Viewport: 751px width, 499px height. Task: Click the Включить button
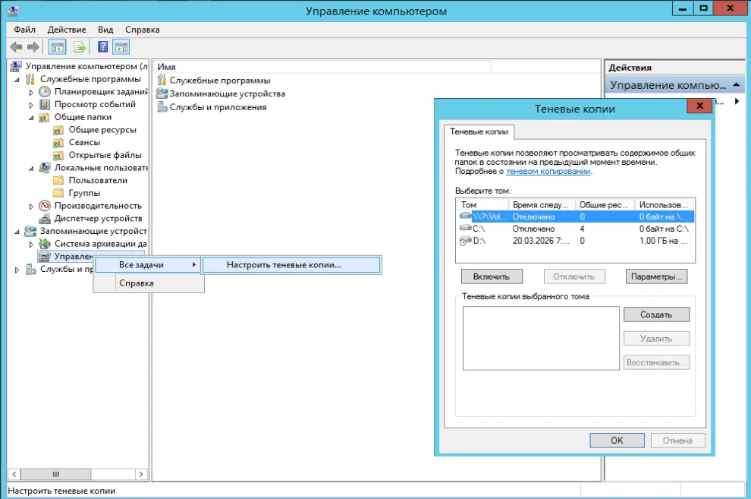point(492,276)
